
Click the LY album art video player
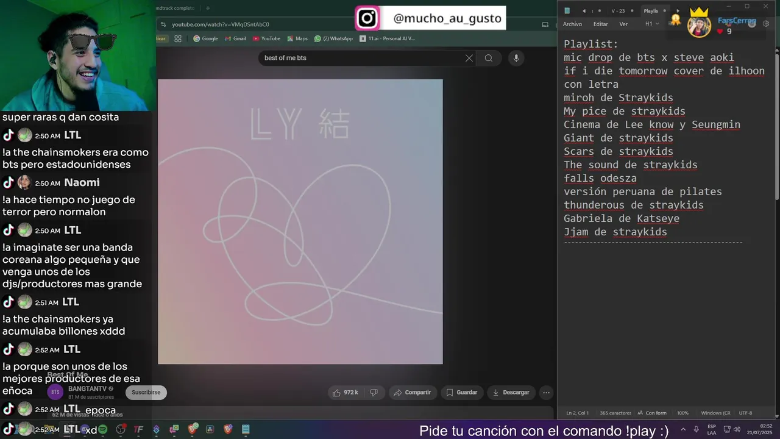(x=300, y=221)
